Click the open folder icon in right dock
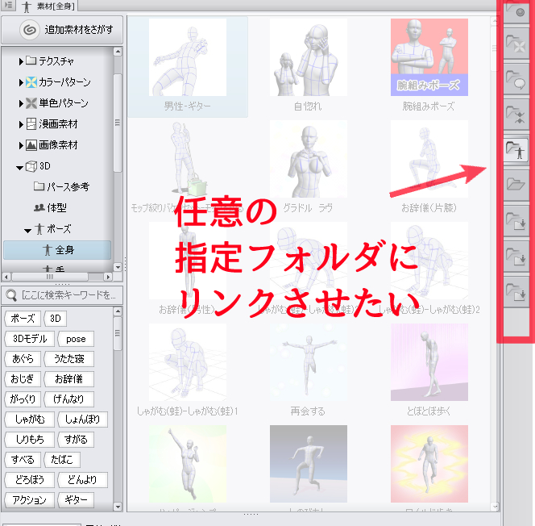The image size is (535, 526). tap(516, 185)
